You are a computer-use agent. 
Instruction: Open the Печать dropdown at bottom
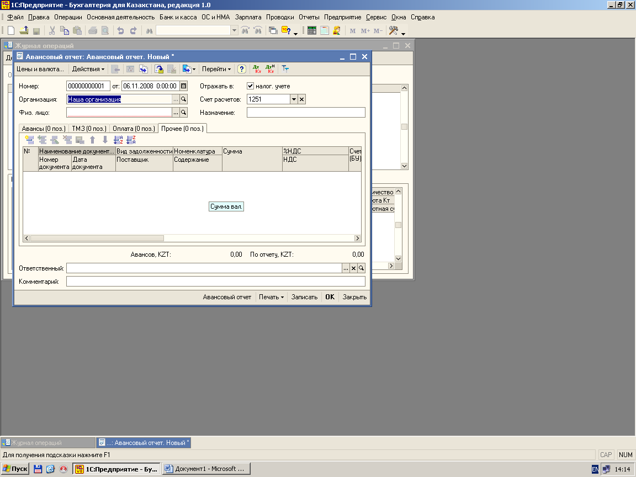click(272, 297)
